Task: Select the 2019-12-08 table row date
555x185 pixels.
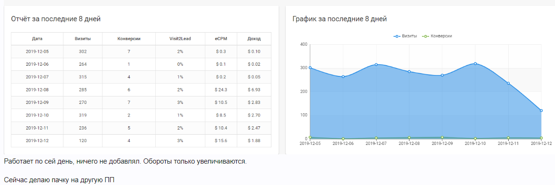Action: point(37,90)
